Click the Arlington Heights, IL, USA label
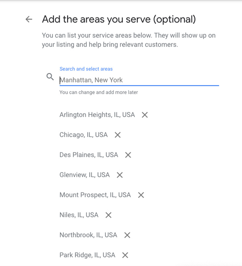The image size is (242, 266). 97,115
